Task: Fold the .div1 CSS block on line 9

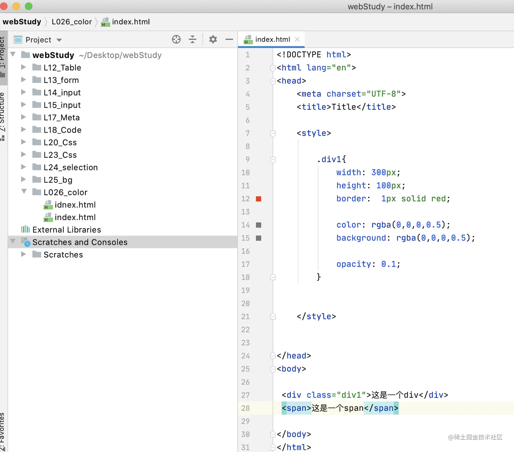Action: click(x=273, y=160)
